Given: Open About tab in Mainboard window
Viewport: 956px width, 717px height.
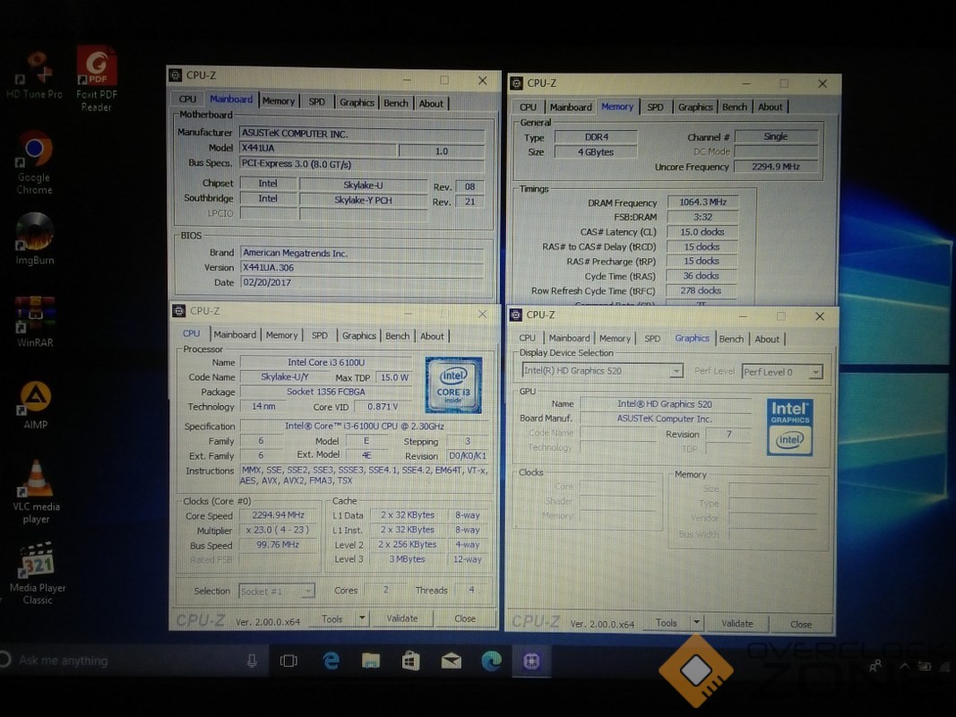Looking at the screenshot, I should (x=431, y=104).
